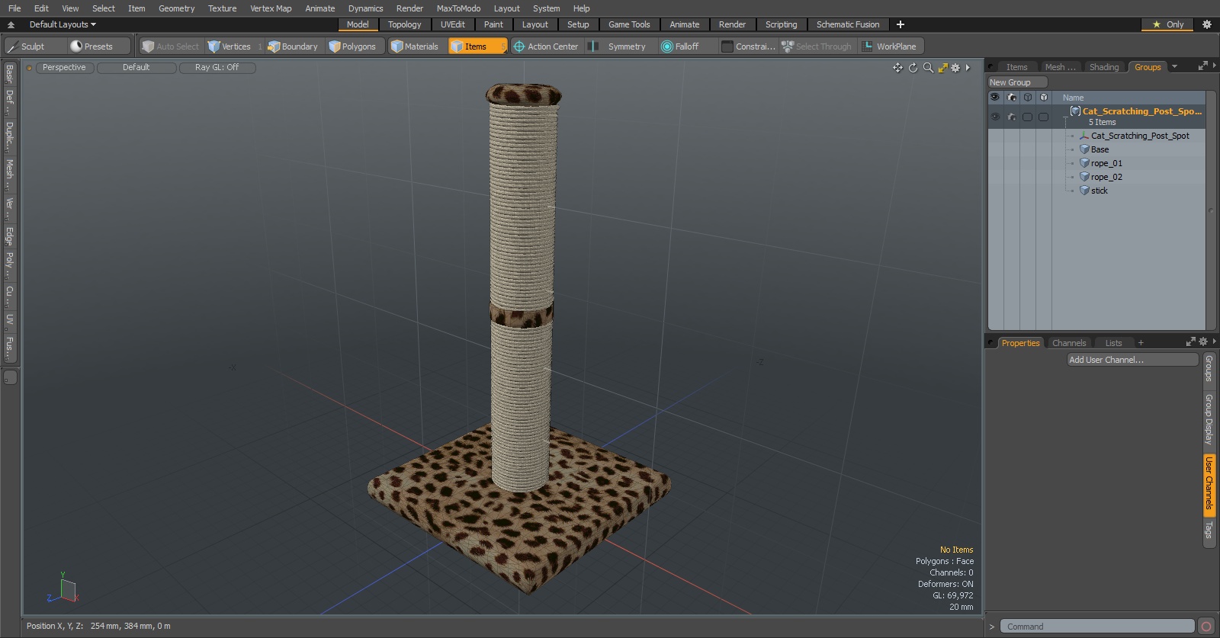The width and height of the screenshot is (1220, 638).
Task: Switch to the Channels tab
Action: (x=1068, y=343)
